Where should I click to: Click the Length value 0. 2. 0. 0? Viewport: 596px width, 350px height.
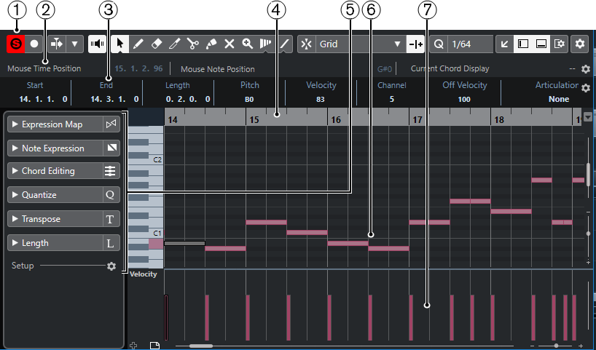point(188,99)
